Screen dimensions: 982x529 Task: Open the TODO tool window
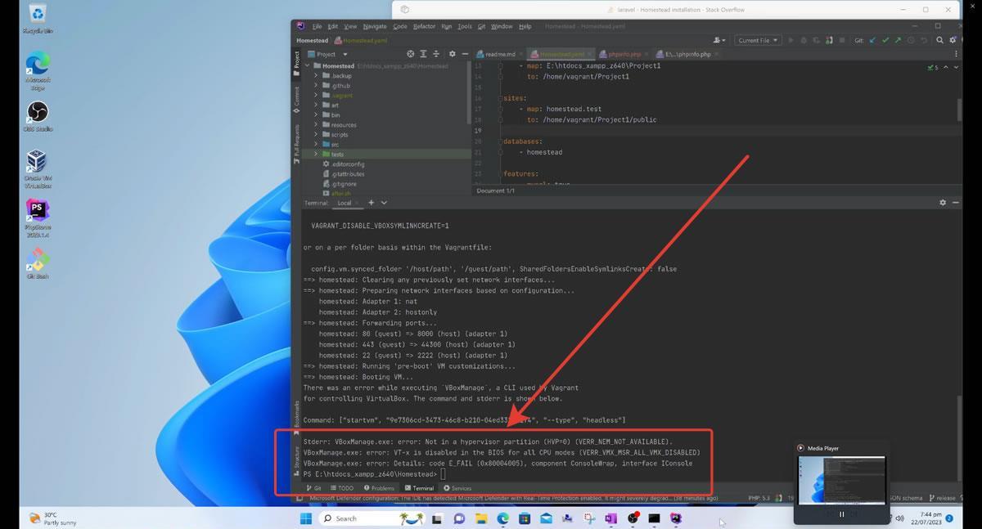(x=341, y=488)
